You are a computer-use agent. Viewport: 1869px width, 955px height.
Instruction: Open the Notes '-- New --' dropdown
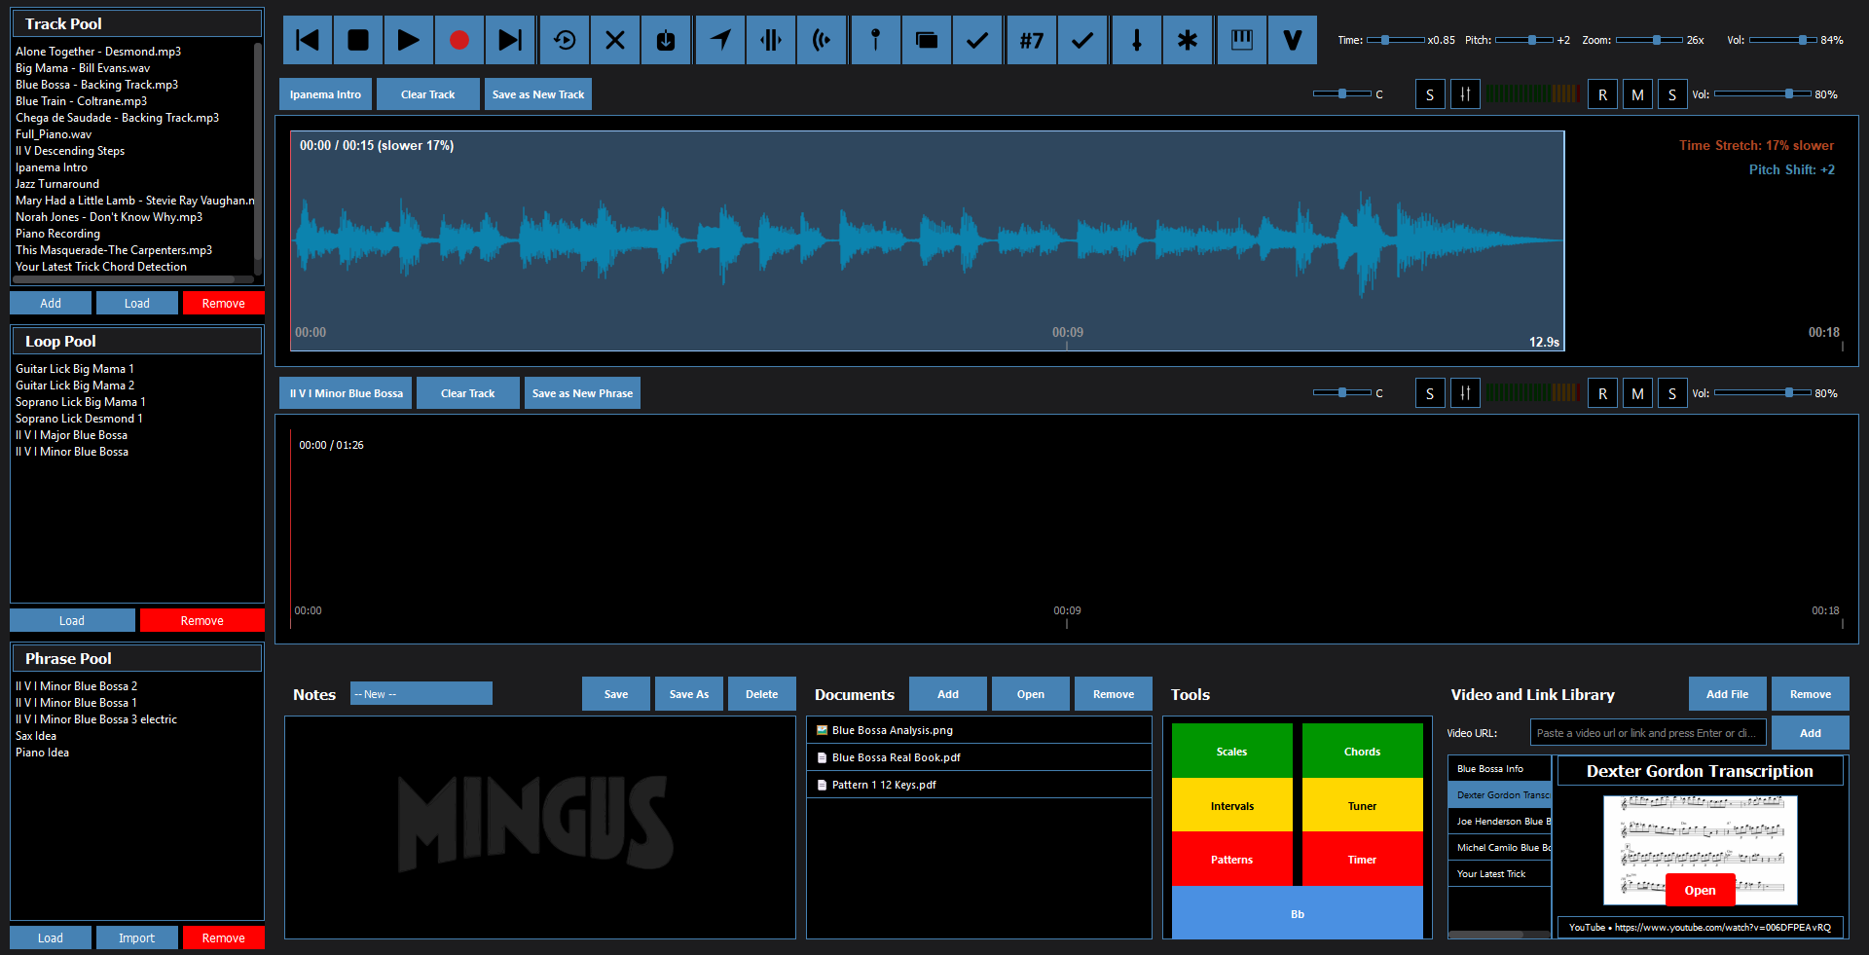pos(421,694)
